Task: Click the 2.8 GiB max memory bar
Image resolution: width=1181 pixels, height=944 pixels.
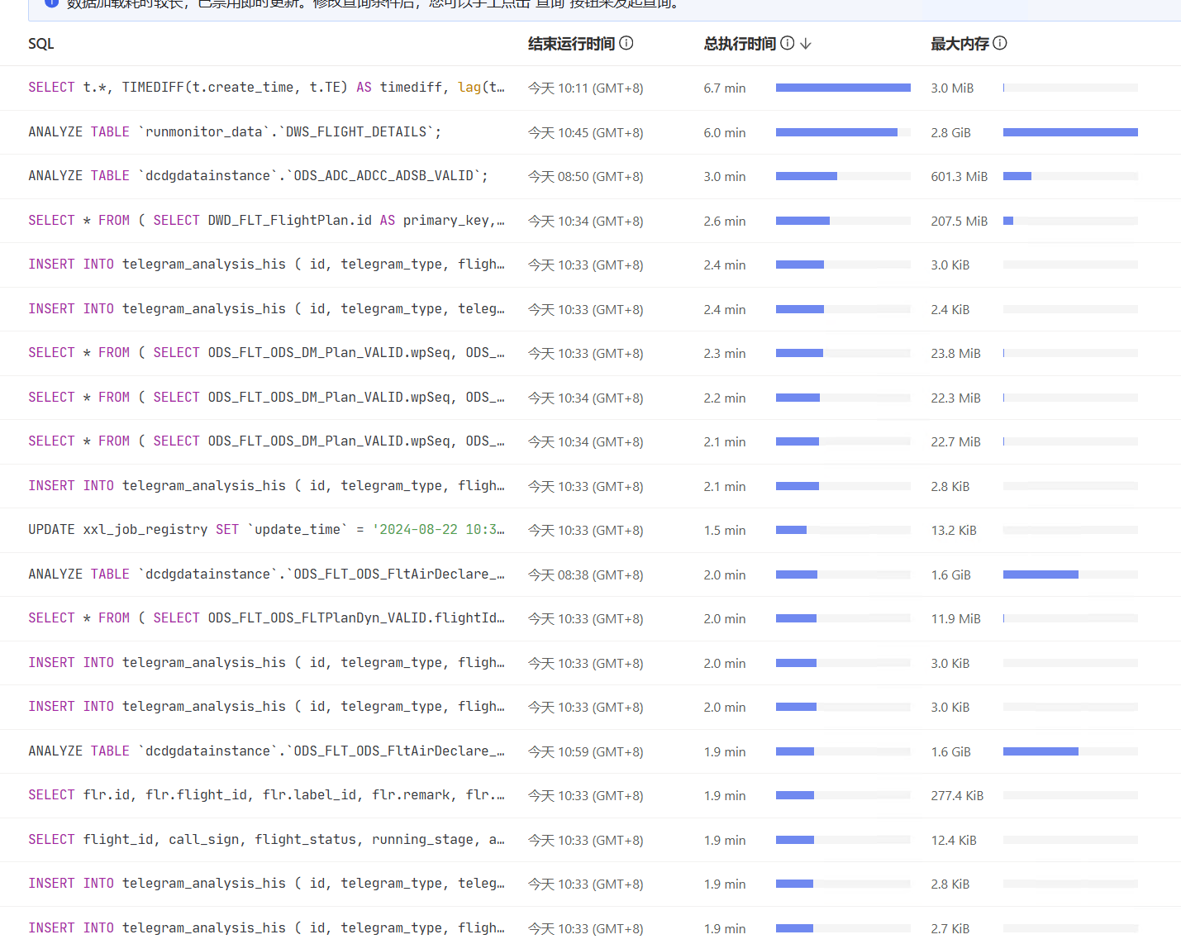Action: 1069,132
